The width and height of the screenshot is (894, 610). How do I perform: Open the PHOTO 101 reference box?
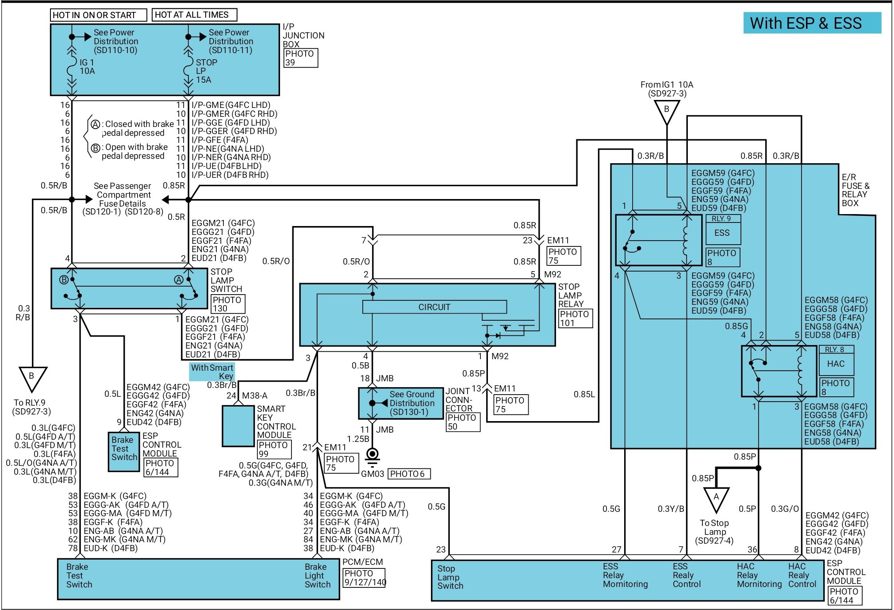(575, 318)
